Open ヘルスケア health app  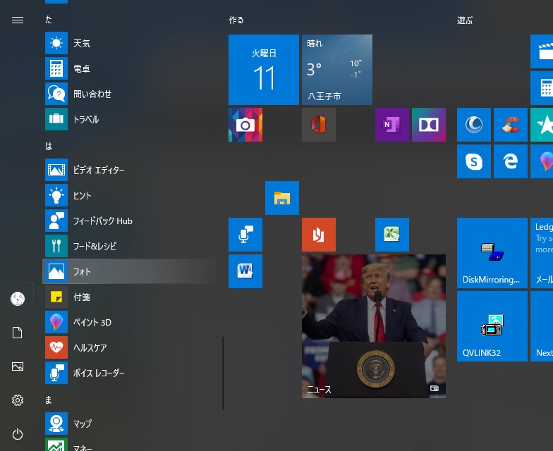(130, 347)
